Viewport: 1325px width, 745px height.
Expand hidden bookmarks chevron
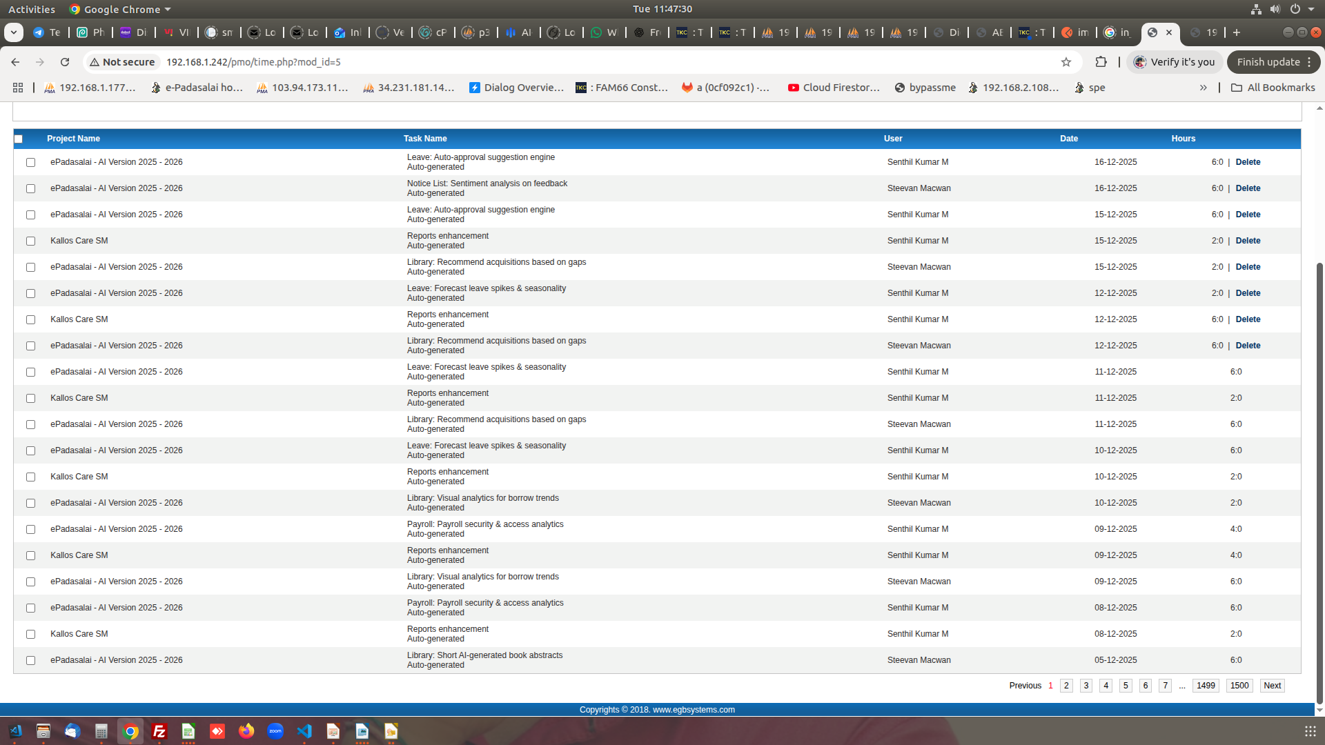pos(1203,88)
